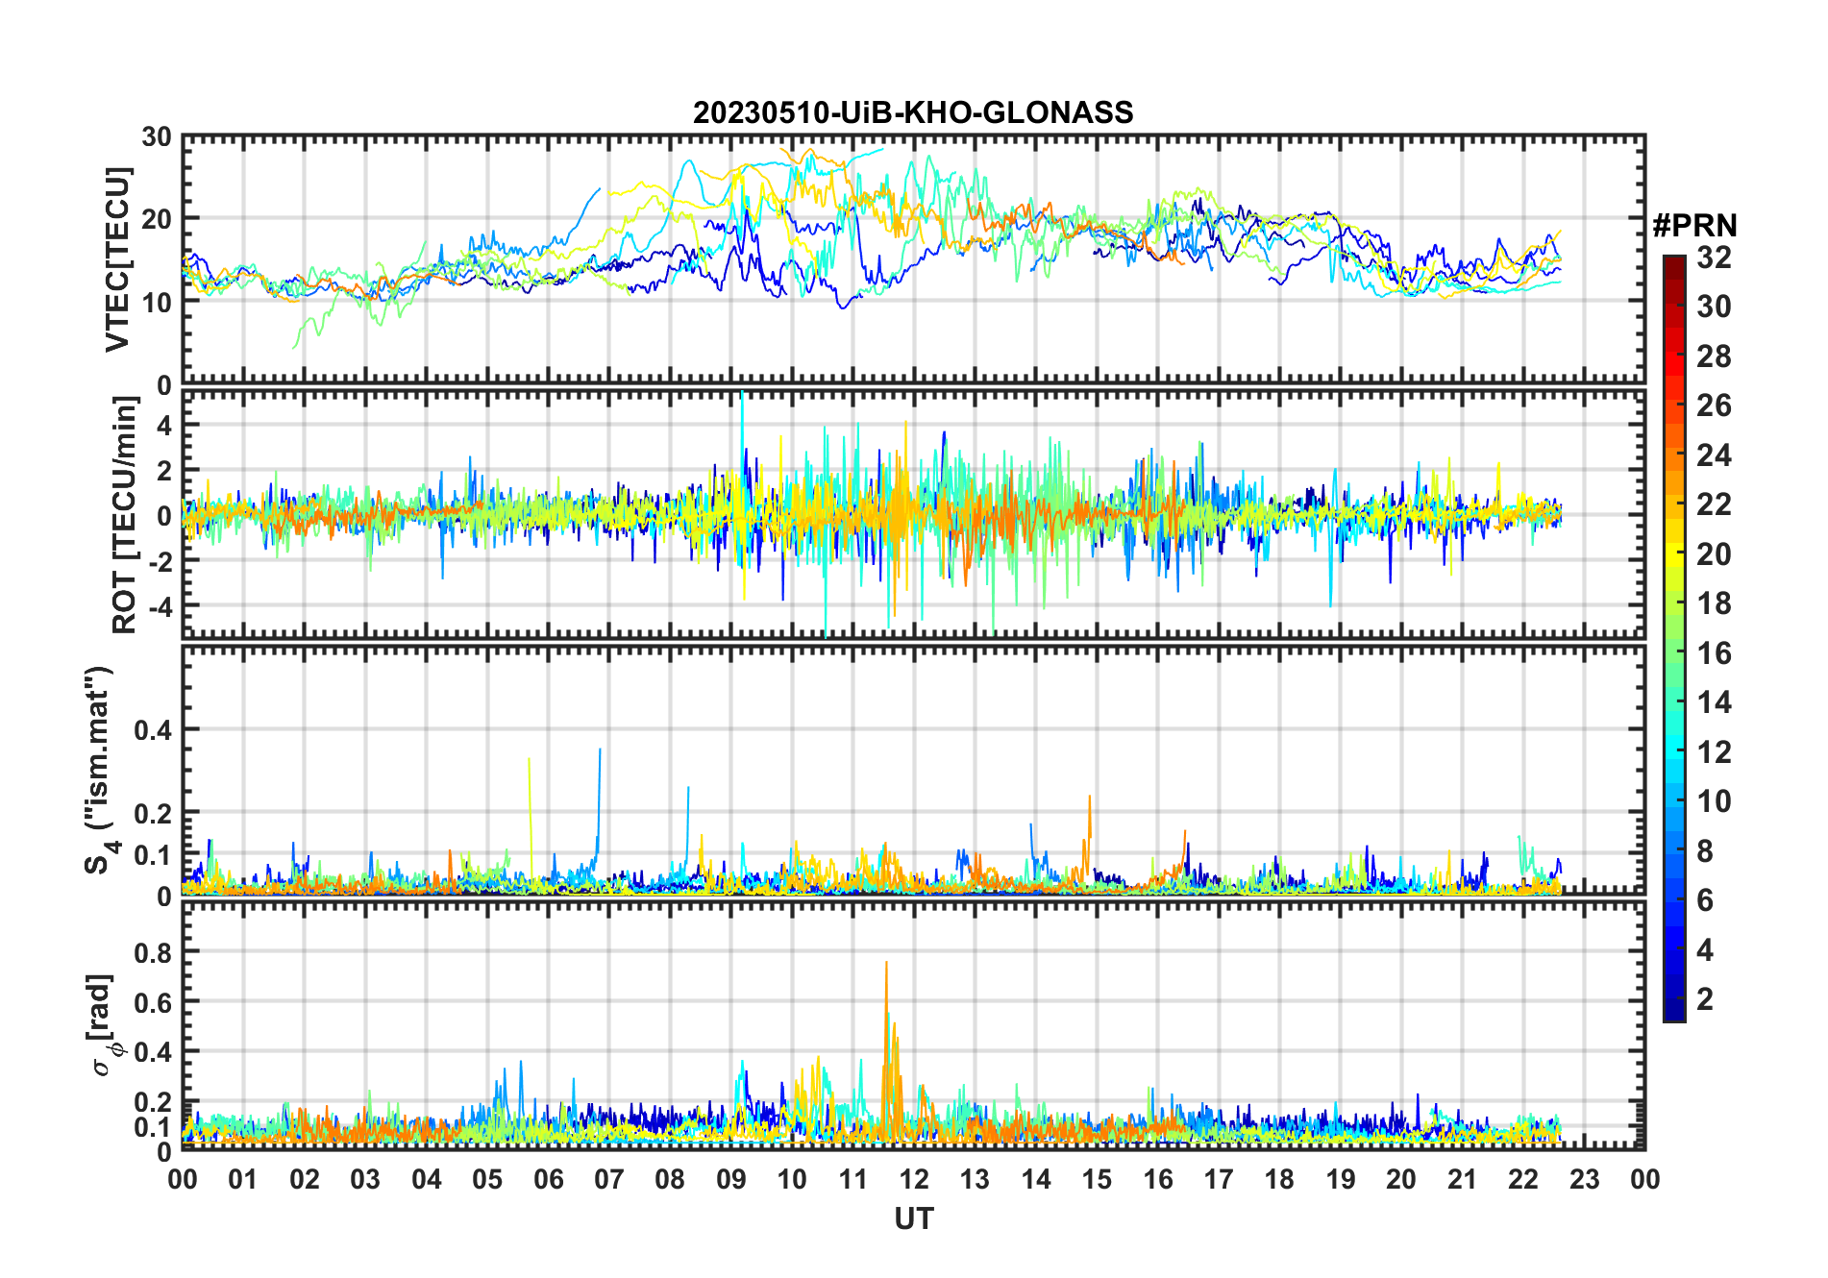The image size is (1828, 1278).
Task: Click the VTEC[TECU] y-axis label
Action: [117, 259]
